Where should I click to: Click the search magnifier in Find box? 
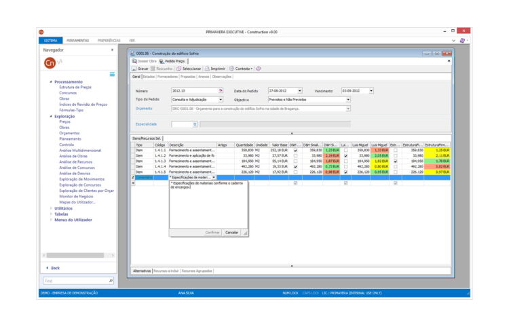pos(111,280)
